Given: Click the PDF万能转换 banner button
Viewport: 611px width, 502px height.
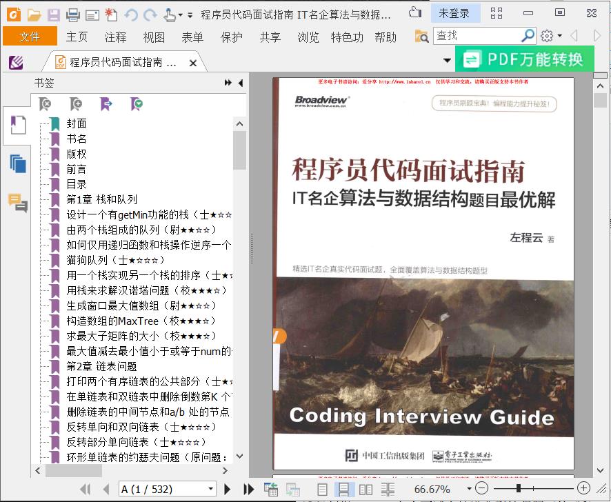Looking at the screenshot, I should 525,59.
